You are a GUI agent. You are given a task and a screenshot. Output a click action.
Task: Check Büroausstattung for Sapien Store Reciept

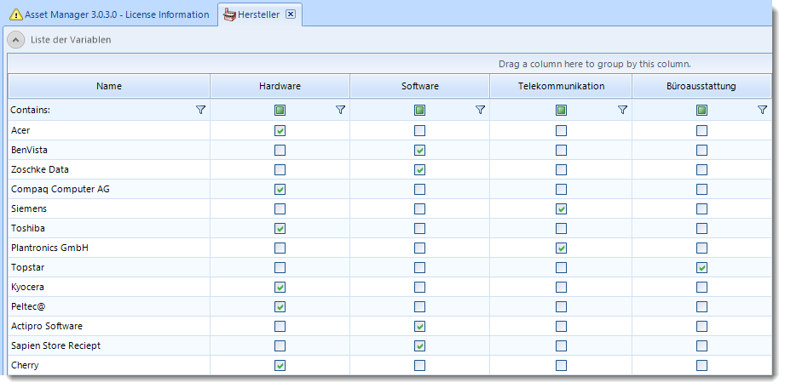[x=701, y=345]
